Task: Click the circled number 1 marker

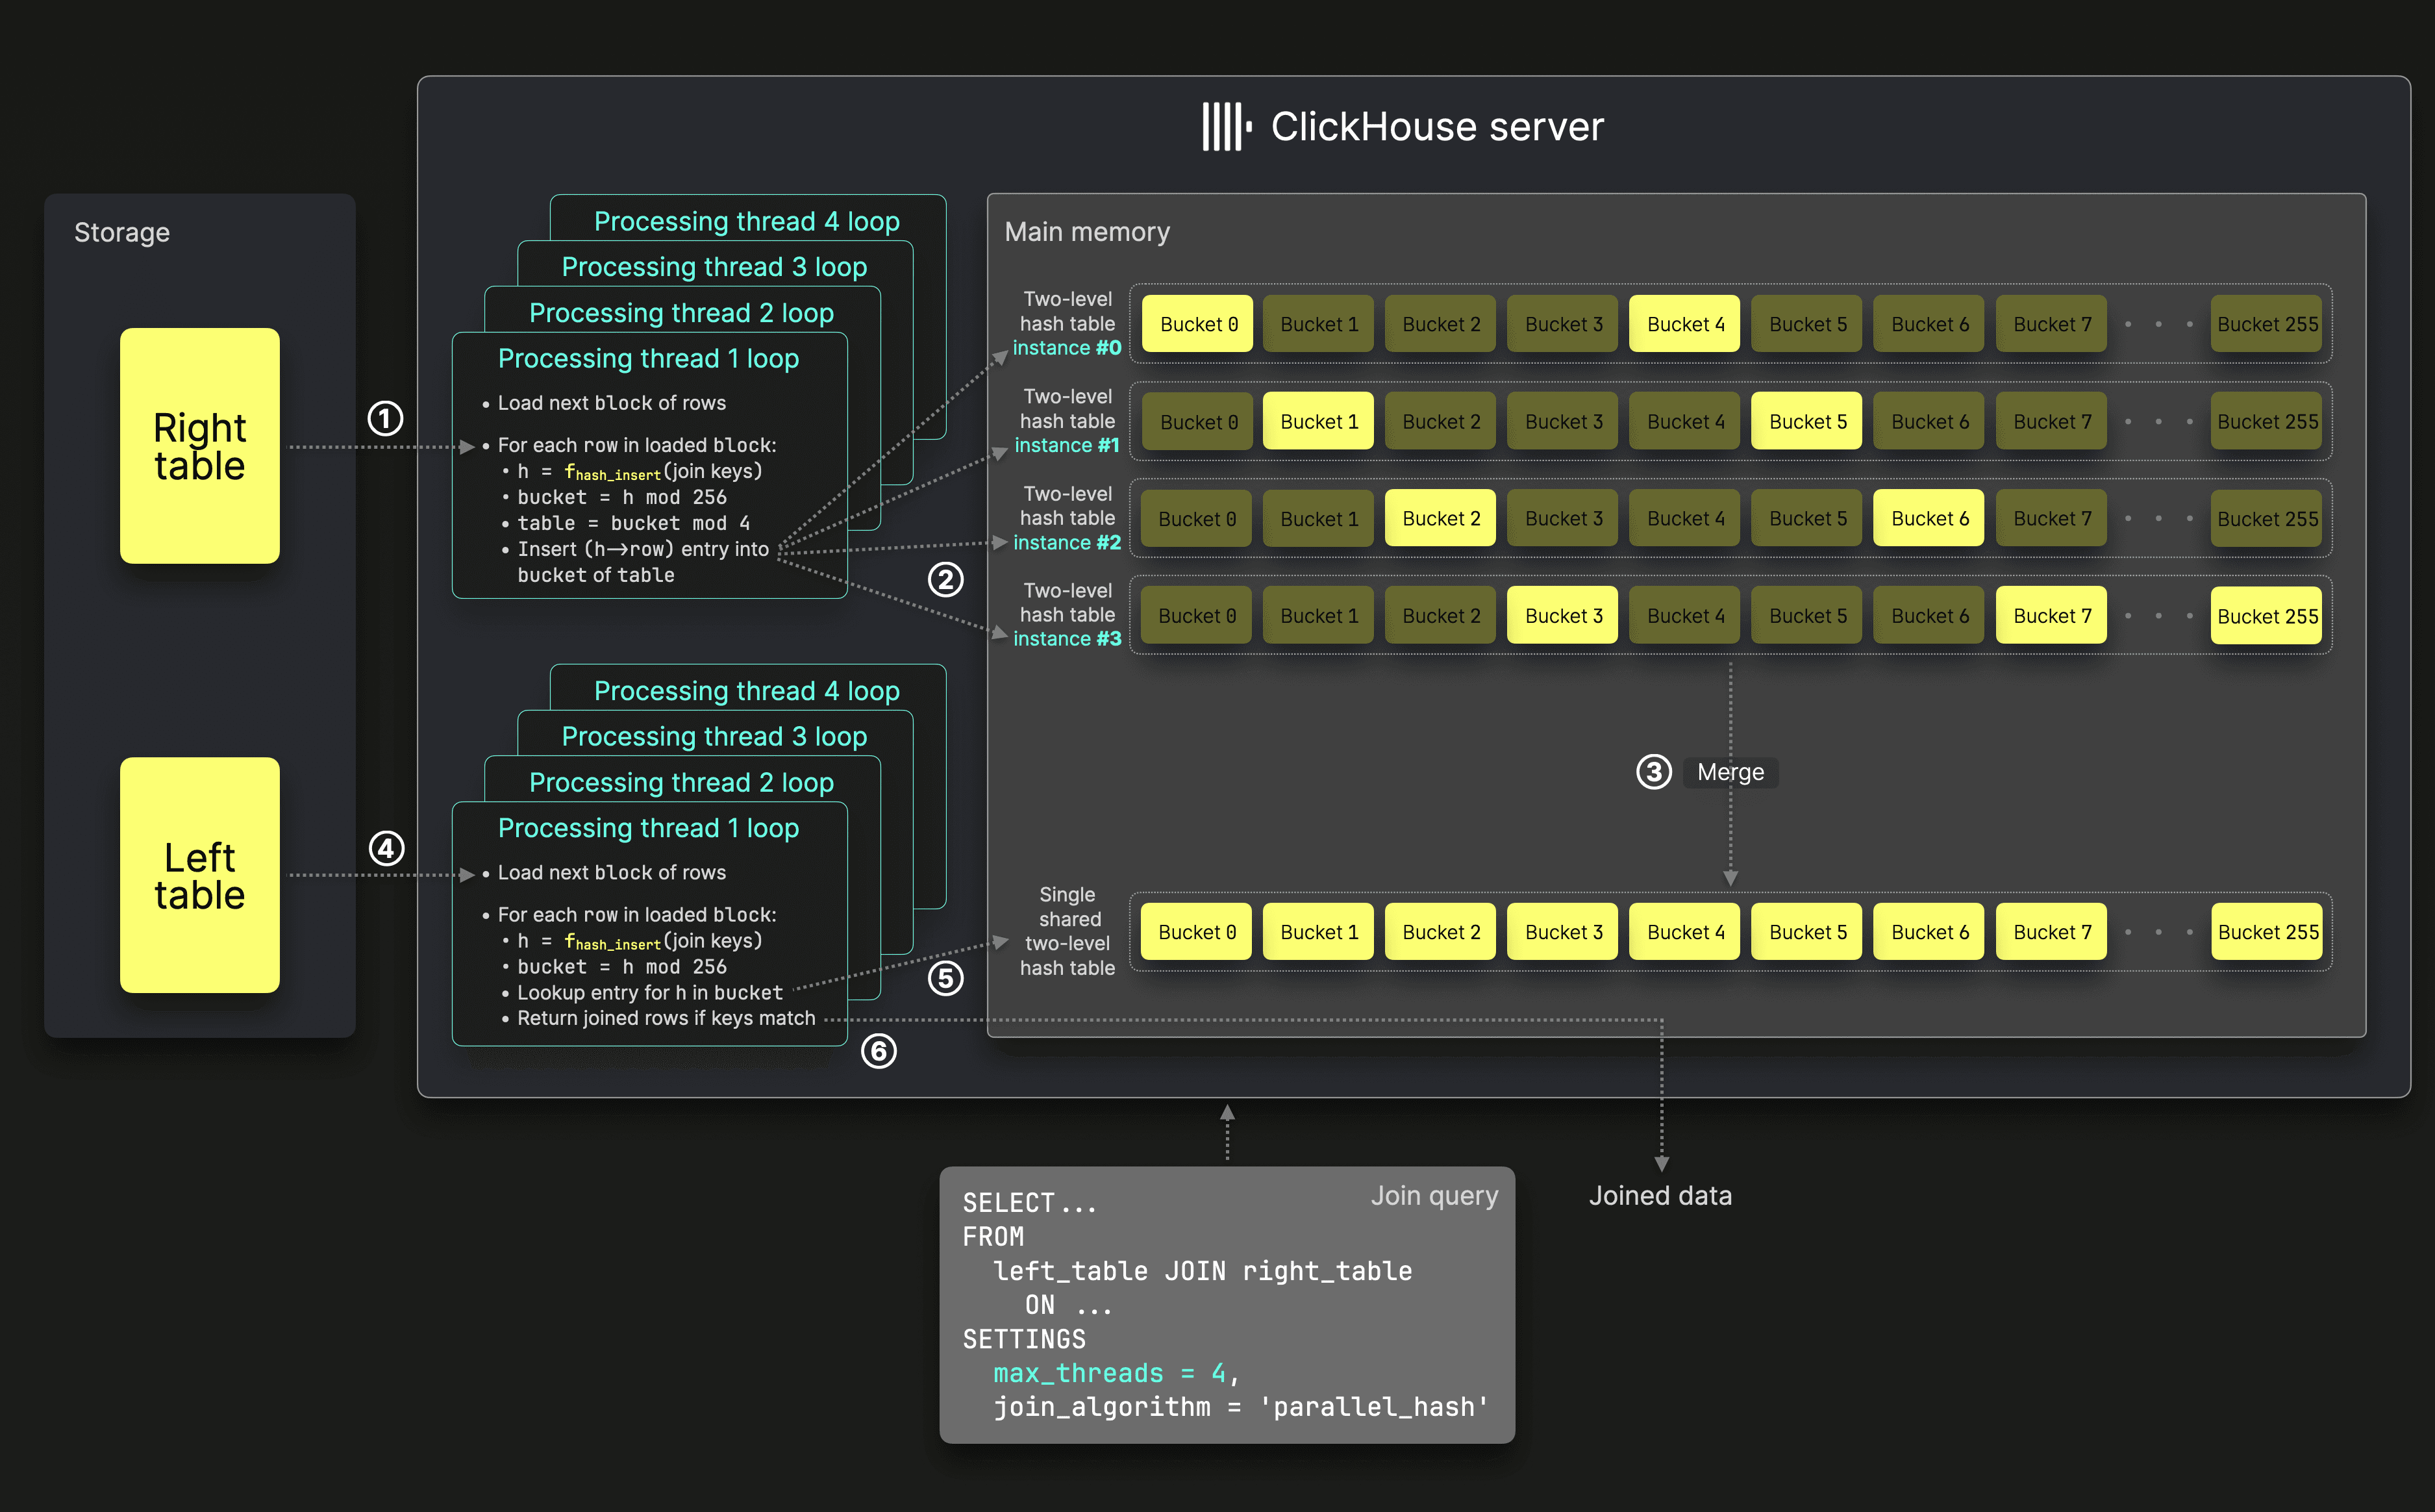Action: (386, 418)
